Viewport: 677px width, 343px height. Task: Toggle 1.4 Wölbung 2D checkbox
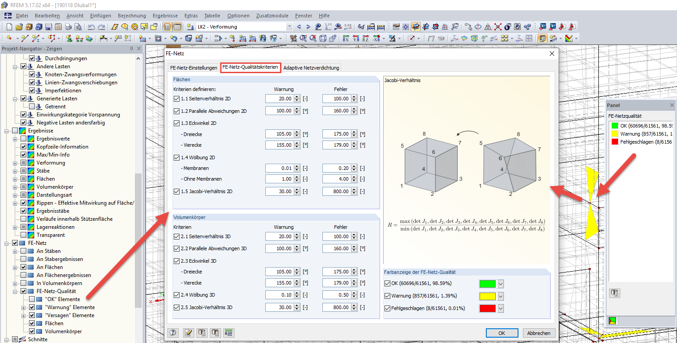(177, 157)
